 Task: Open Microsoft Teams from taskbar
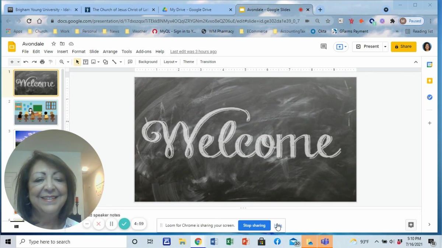click(325, 242)
